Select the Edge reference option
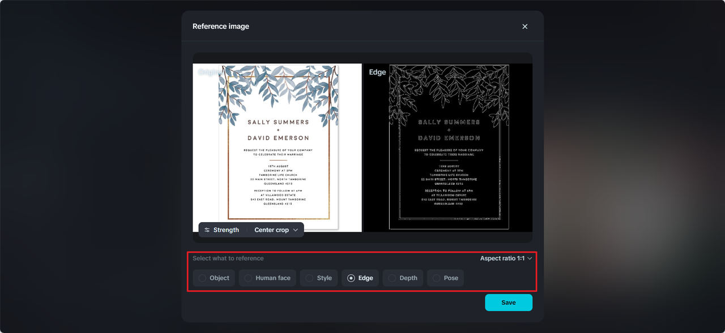 [360, 278]
